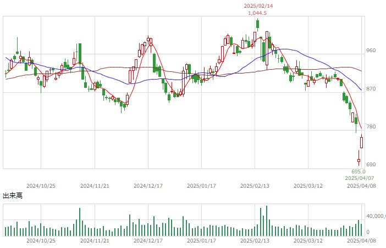Select the tallest volume bar near 2025/02/13
Image resolution: width=386 pixels, height=248 pixels.
point(267,221)
